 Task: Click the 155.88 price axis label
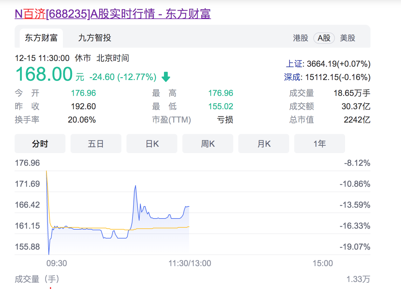coord(28,247)
